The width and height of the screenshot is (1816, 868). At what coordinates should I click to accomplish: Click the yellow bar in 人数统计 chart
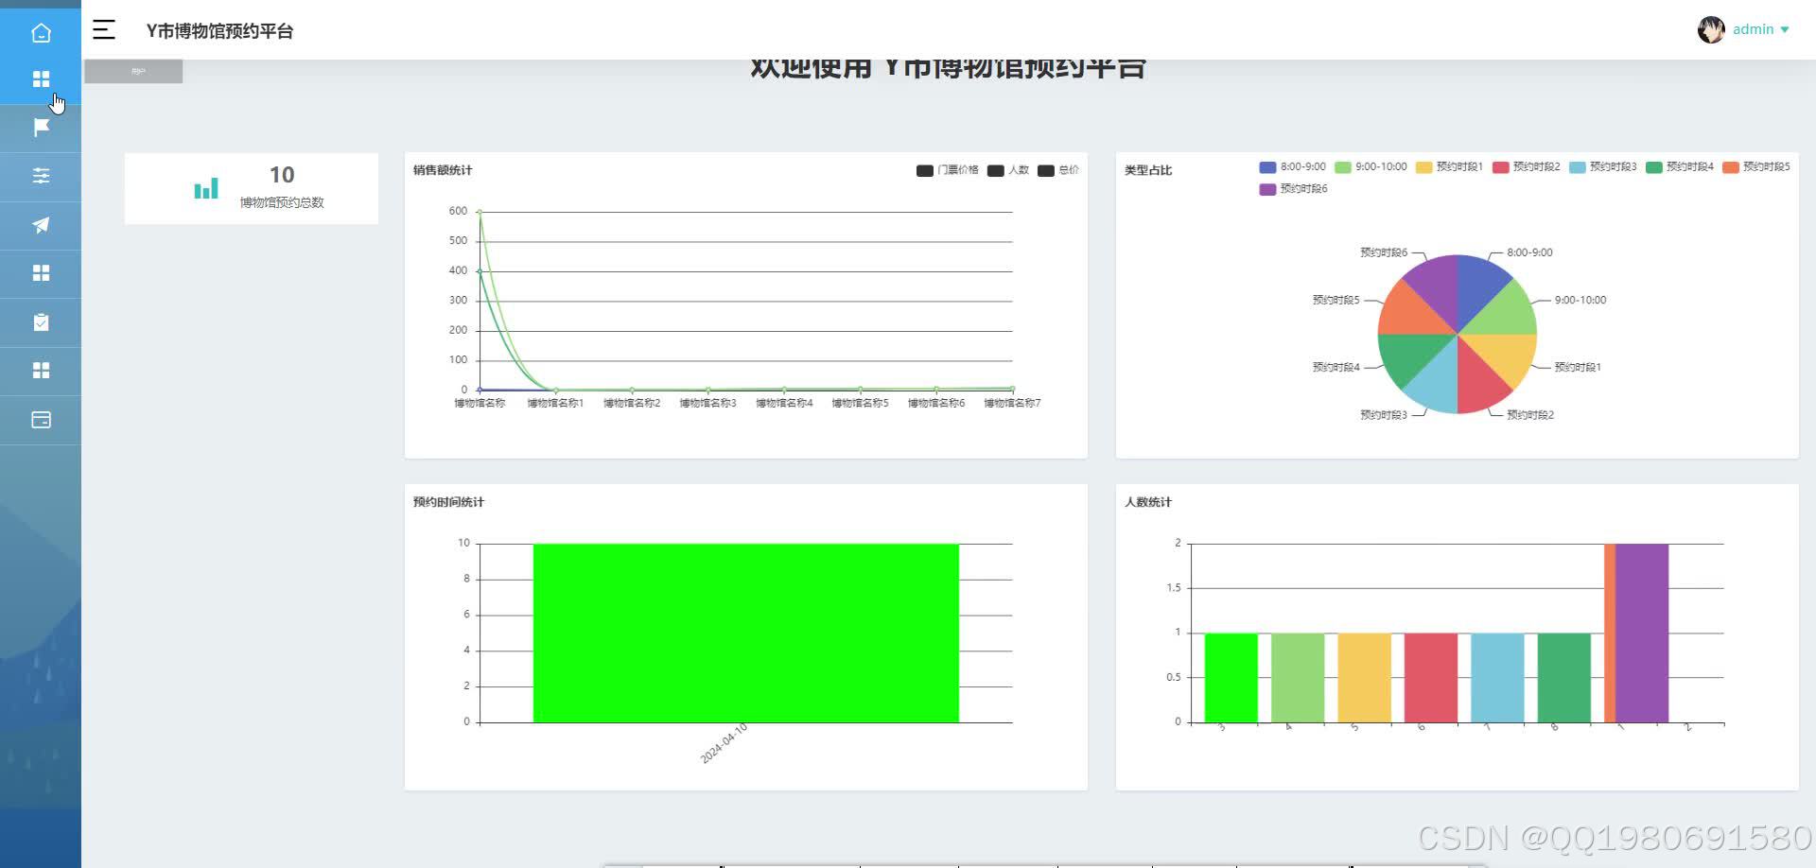1364,678
